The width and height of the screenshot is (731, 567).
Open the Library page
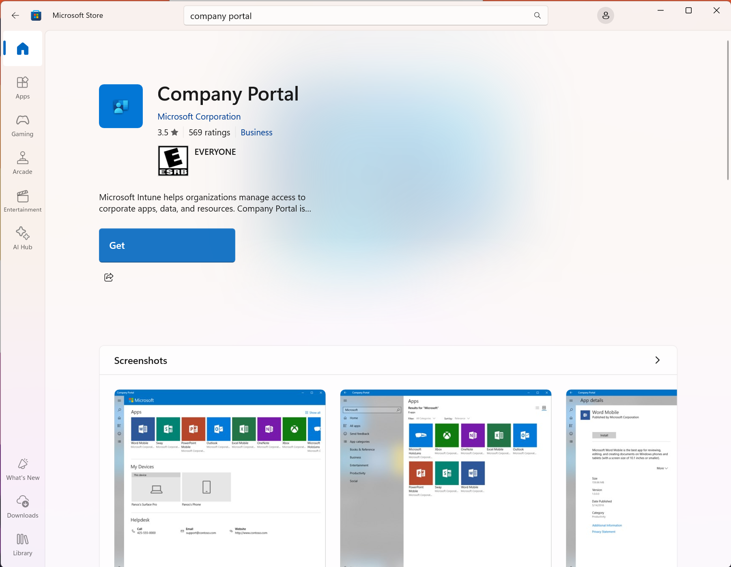pos(23,545)
